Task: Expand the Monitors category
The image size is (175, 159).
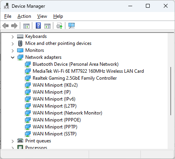Action: click(x=12, y=51)
